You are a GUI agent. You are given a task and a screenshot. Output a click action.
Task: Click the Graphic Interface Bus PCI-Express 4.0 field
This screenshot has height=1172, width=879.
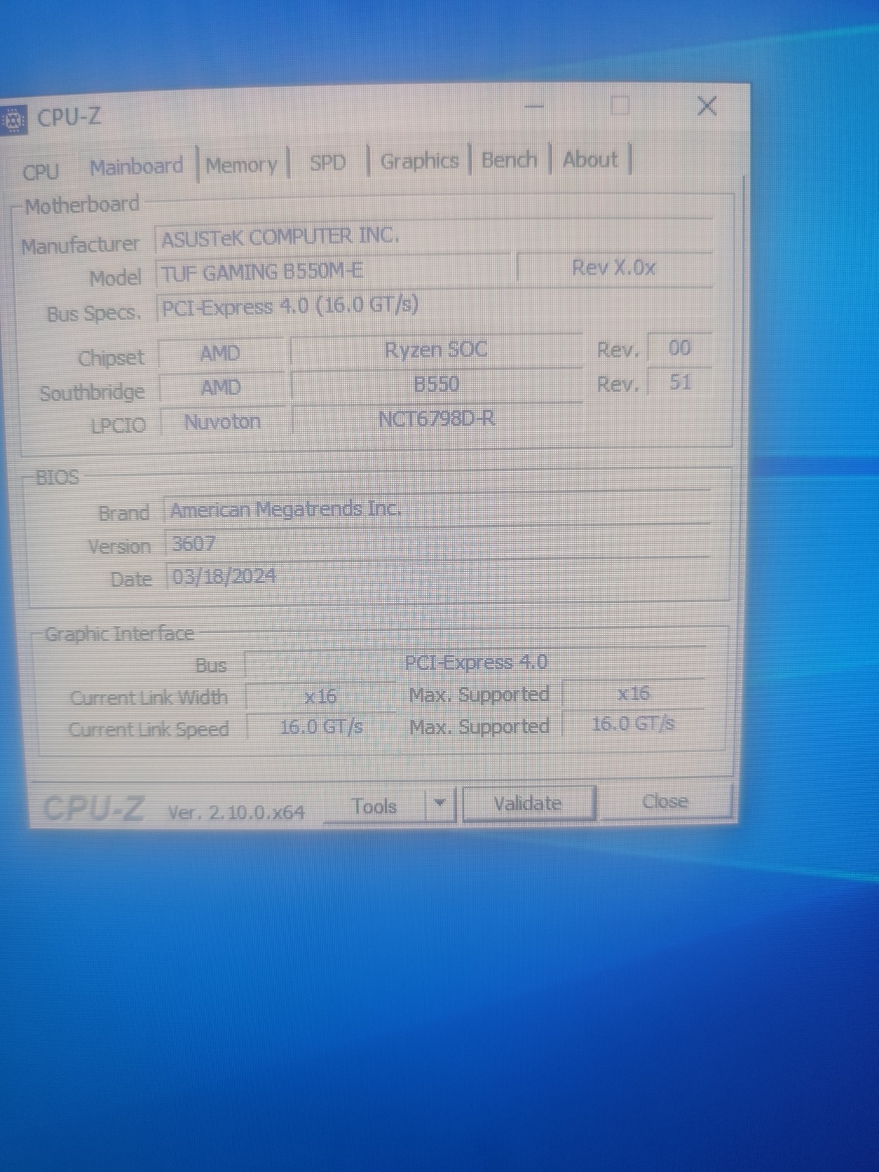point(475,662)
